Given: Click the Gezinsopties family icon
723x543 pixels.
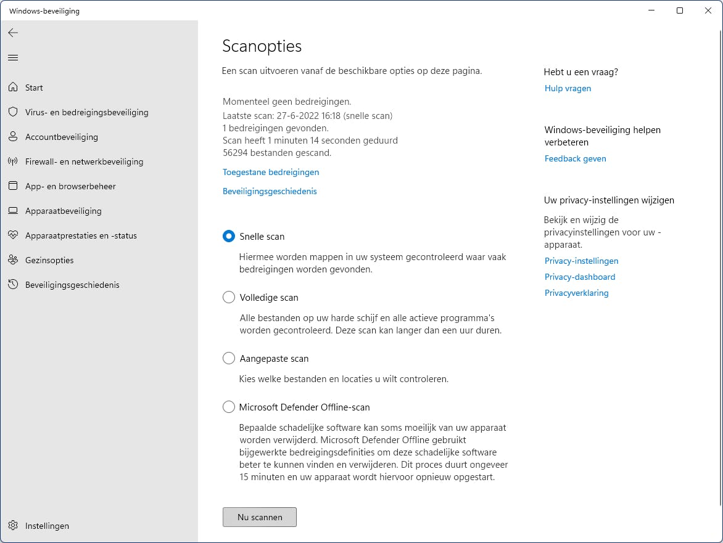Looking at the screenshot, I should click(x=13, y=260).
